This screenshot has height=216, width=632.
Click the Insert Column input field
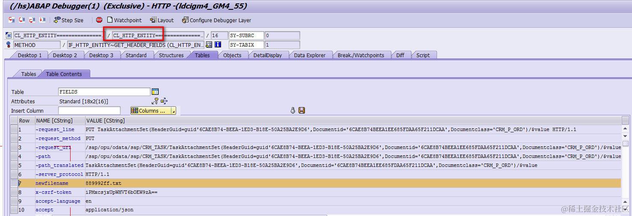[x=89, y=111]
